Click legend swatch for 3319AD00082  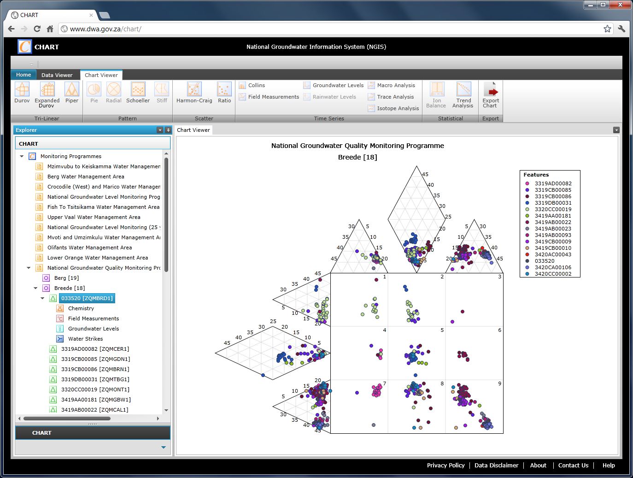(x=527, y=183)
